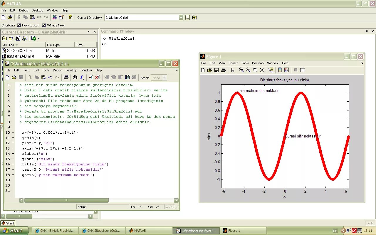
Task: Click Clear All Breakpoints icon in Editor toolbar
Action: coord(98,77)
